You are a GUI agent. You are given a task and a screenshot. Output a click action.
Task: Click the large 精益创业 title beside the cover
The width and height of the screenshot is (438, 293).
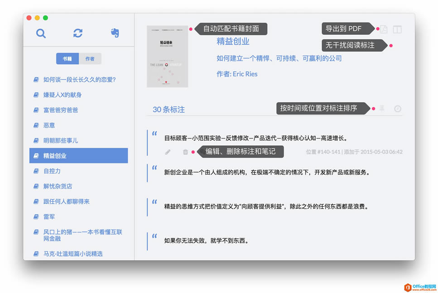pos(233,42)
